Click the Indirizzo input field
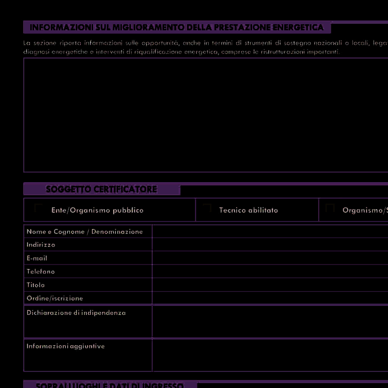This screenshot has width=388, height=388. (270, 245)
